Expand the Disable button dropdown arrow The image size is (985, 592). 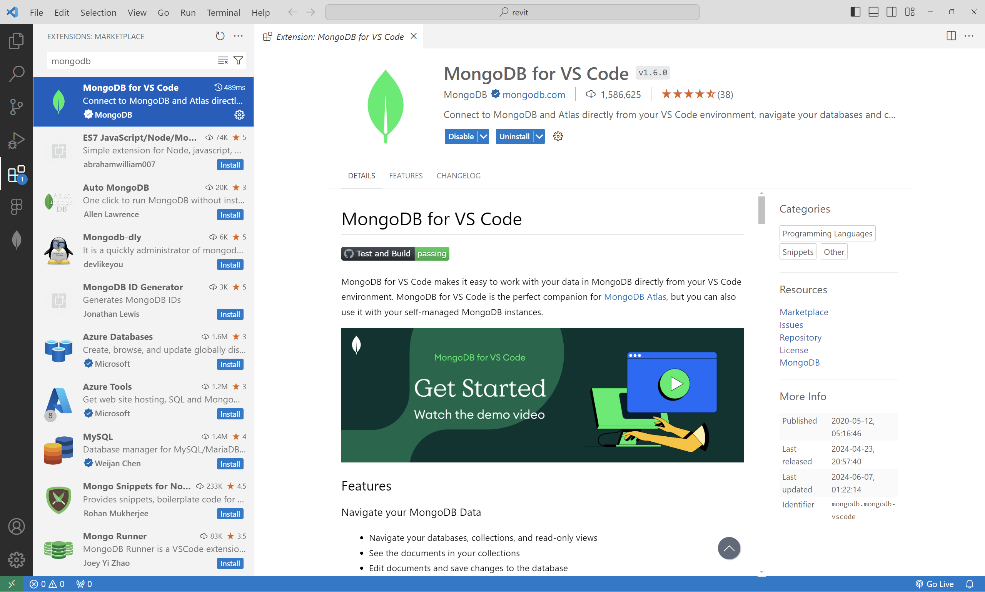pos(484,136)
